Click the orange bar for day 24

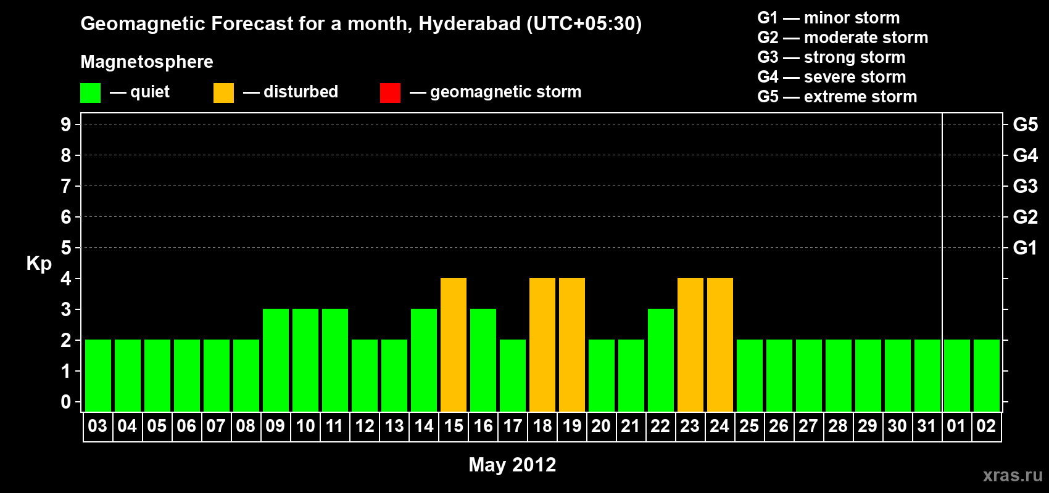[720, 344]
